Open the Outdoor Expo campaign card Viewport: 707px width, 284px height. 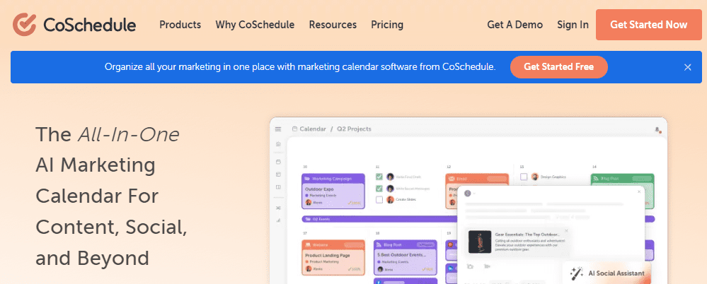333,191
